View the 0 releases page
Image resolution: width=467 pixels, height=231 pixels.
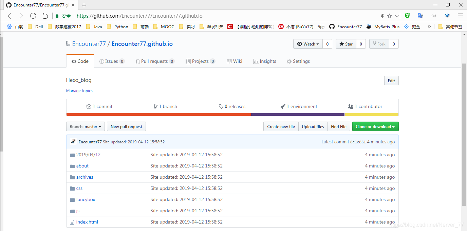[232, 106]
